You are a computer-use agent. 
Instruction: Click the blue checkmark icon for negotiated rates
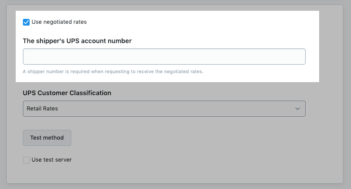[x=26, y=22]
